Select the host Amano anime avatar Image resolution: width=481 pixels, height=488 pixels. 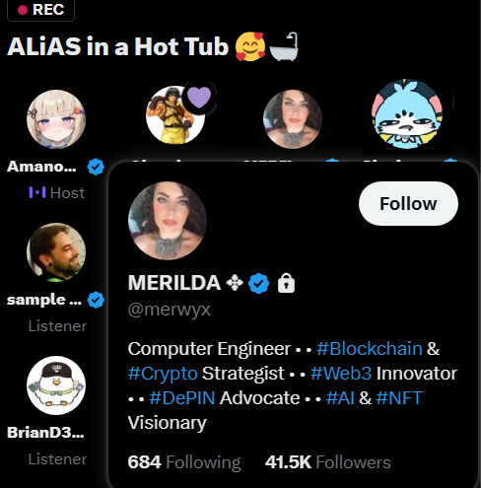point(56,119)
